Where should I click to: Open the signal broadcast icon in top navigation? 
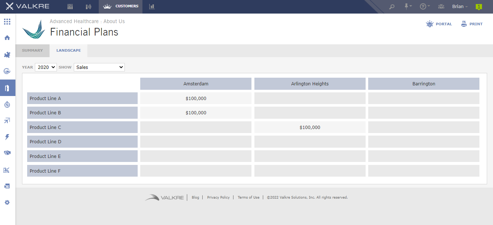(88, 7)
